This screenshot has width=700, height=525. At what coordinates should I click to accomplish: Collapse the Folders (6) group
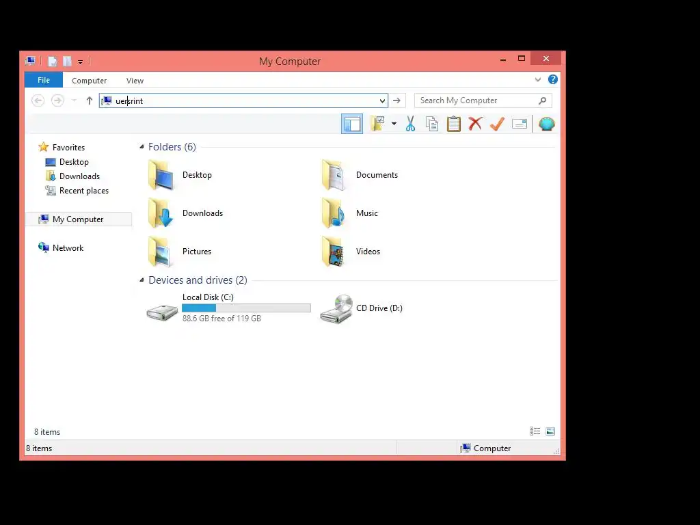click(x=142, y=147)
